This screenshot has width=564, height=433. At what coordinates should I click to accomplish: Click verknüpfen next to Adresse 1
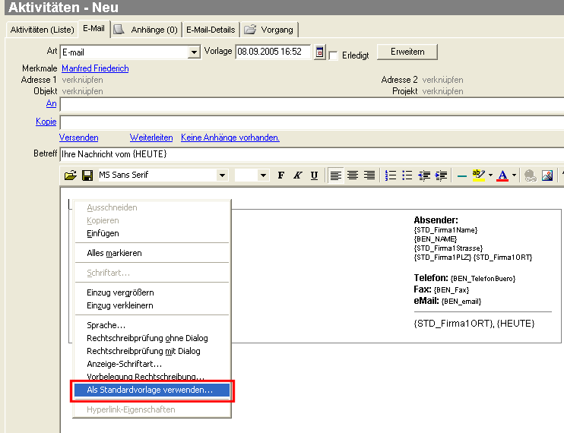coord(82,80)
